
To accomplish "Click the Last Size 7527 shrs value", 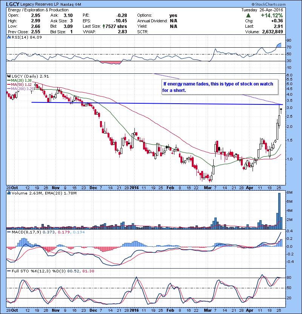I will coord(116,26).
